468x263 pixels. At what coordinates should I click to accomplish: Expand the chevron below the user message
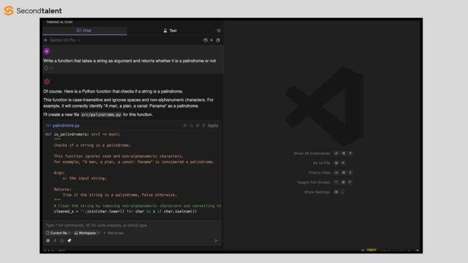pyautogui.click(x=51, y=68)
